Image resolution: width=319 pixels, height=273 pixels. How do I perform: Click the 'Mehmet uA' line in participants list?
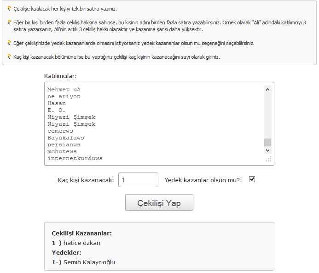pos(64,89)
